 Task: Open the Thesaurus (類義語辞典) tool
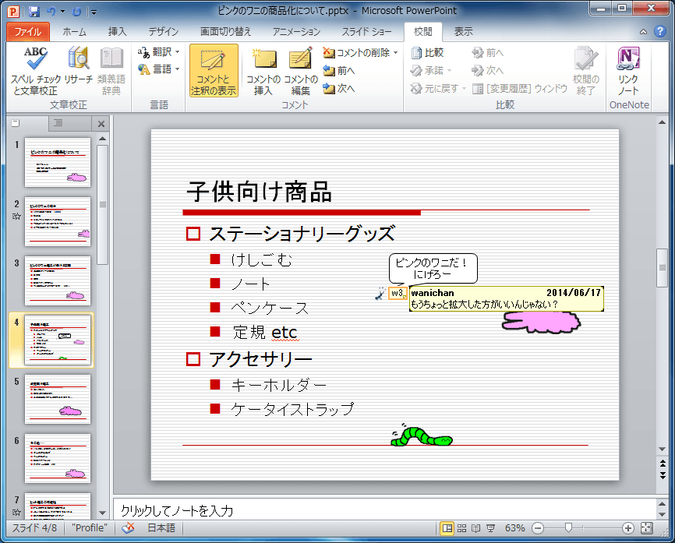111,71
